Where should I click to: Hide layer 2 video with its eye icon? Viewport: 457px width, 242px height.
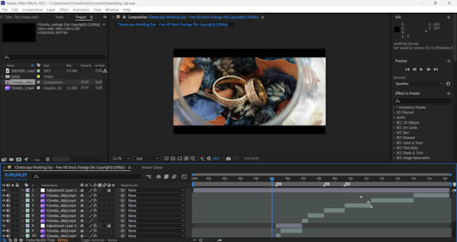pyautogui.click(x=4, y=196)
